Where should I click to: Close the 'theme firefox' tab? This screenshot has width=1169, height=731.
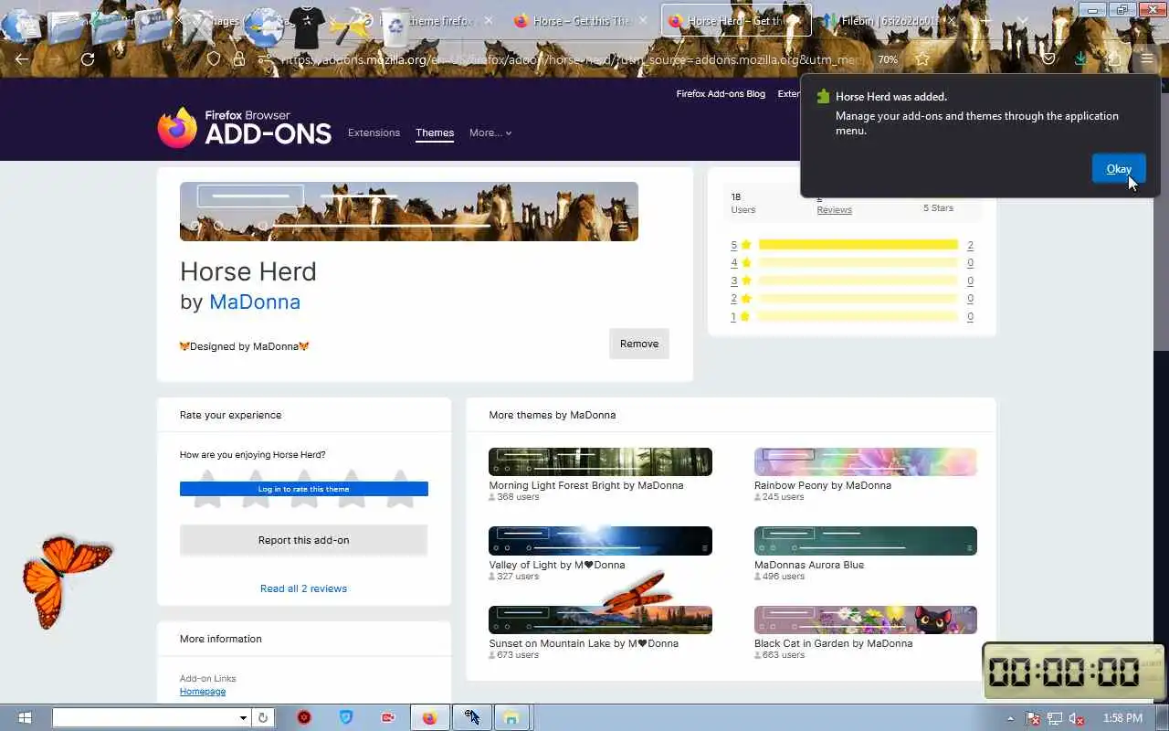click(x=489, y=21)
